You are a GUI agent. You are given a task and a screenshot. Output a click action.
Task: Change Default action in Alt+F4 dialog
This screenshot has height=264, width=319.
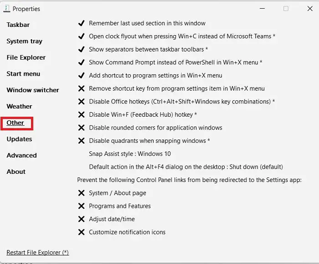point(186,167)
